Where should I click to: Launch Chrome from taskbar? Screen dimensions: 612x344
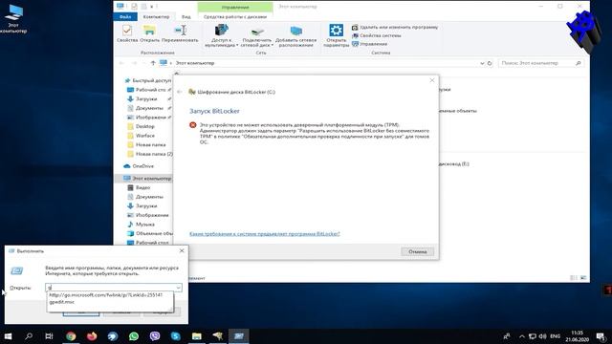click(x=71, y=335)
